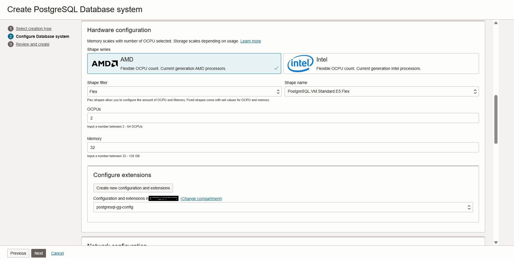514x259 pixels.
Task: Click the AMD logo icon
Action: point(104,64)
